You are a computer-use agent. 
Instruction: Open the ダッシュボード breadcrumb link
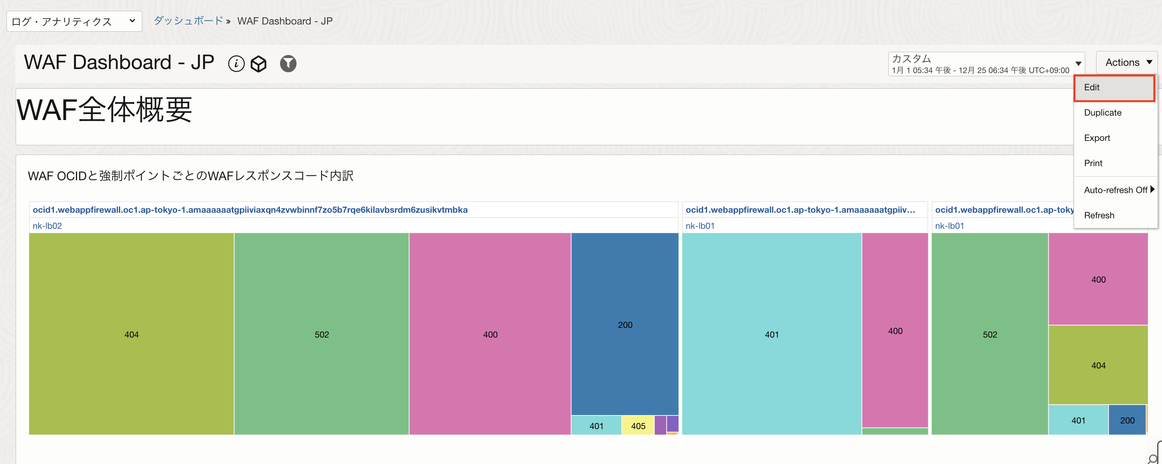coord(188,21)
